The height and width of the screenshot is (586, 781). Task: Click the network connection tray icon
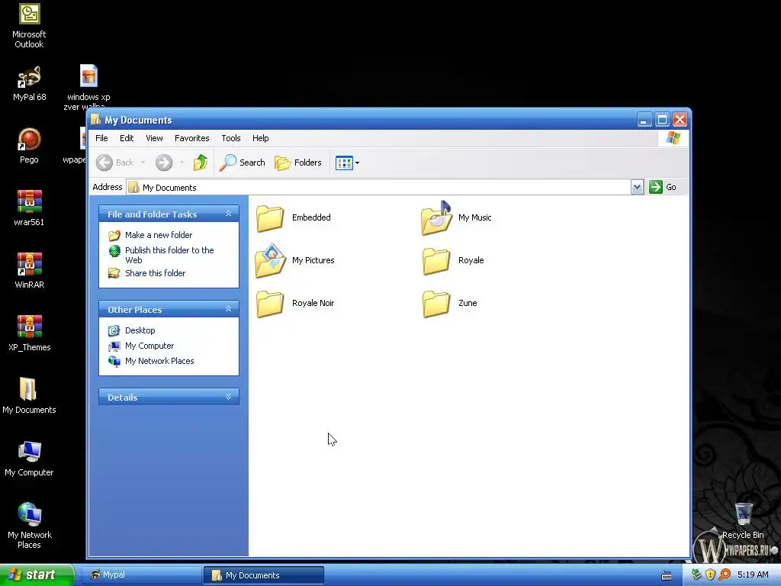click(x=697, y=575)
